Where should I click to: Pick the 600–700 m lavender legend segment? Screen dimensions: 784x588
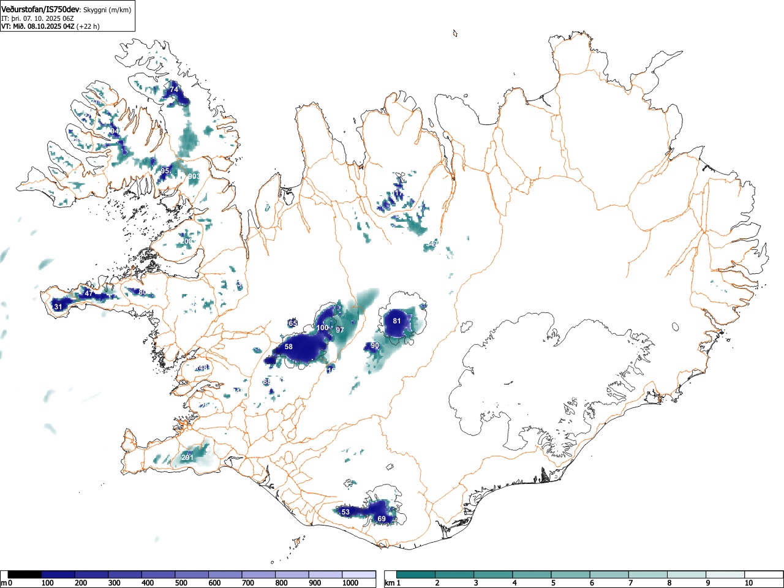225,575
